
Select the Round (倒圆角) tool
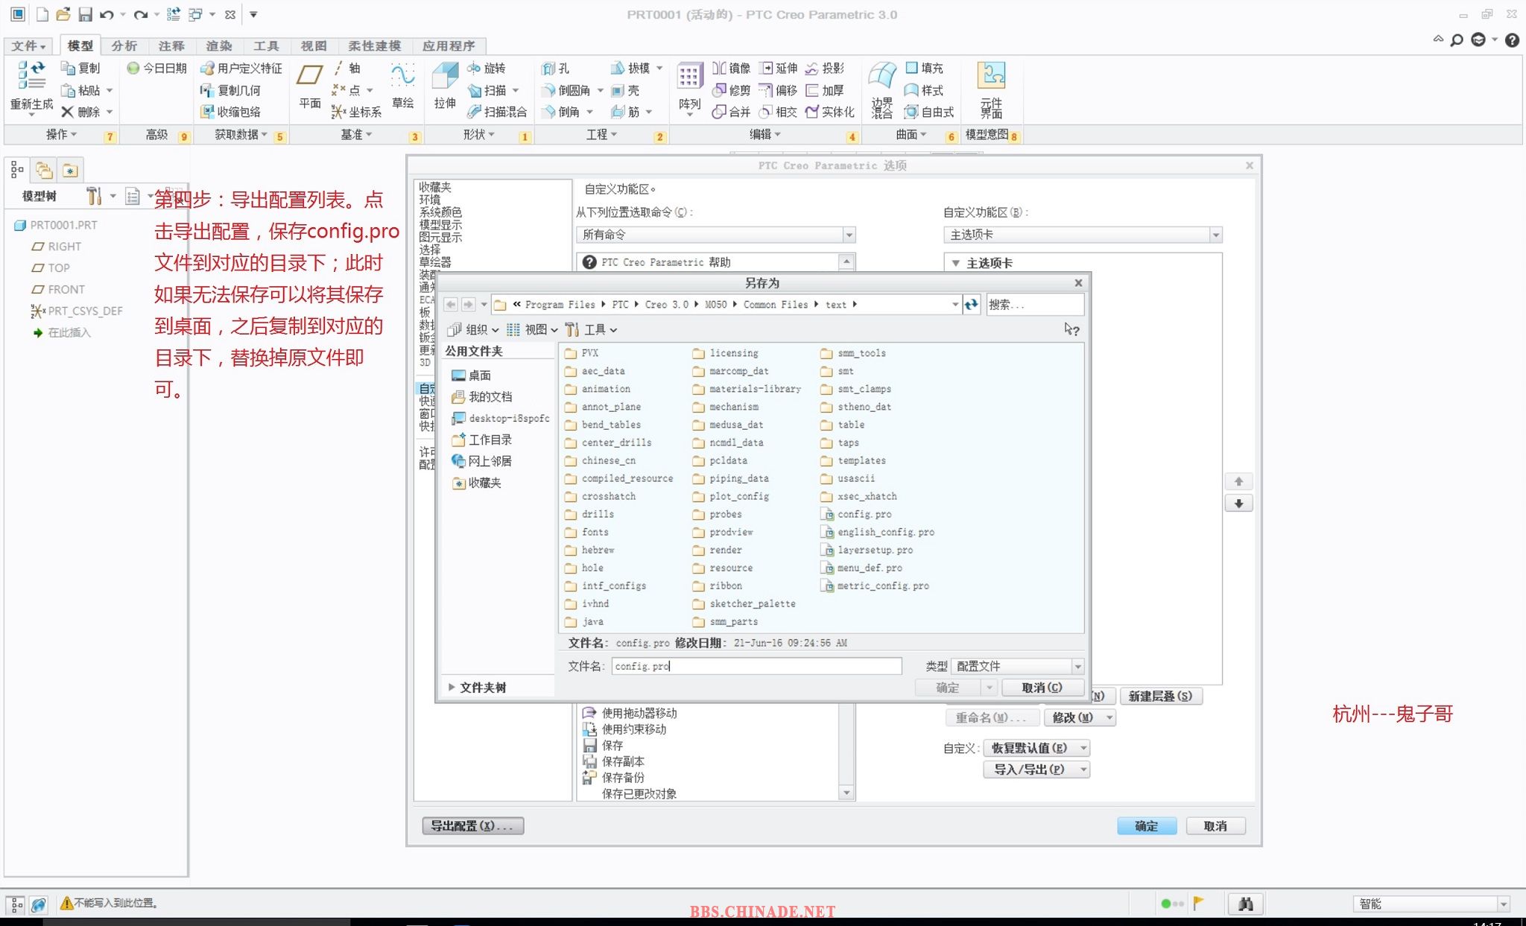566,90
